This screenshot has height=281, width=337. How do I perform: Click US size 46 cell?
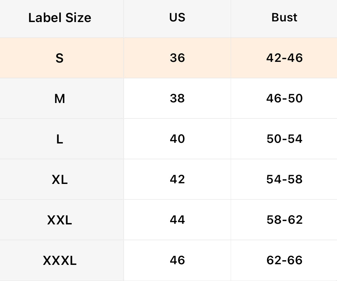177,261
